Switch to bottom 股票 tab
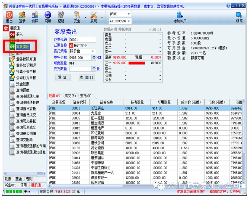This screenshot has width=249, height=198. (8, 179)
